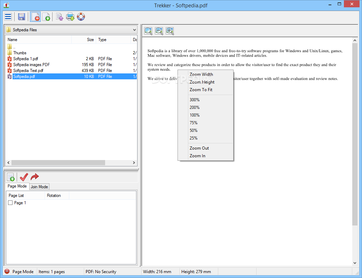Set zoom to 50% in menu
Screen dimensions: 362x278
pos(194,130)
